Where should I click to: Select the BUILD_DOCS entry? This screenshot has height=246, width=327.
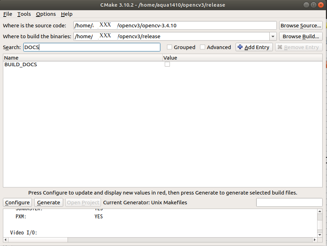tap(21, 65)
